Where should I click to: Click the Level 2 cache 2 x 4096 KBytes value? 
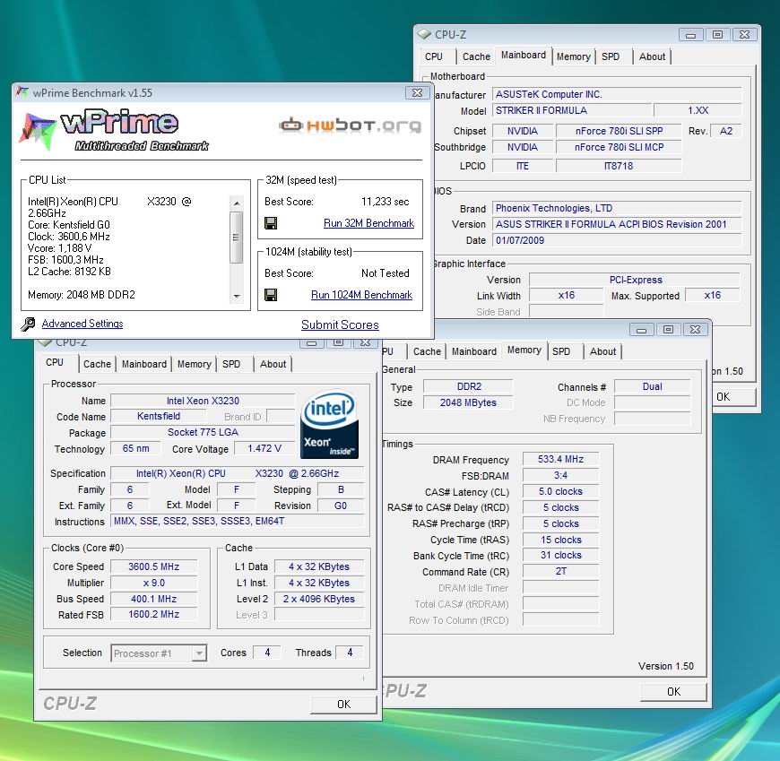319,599
